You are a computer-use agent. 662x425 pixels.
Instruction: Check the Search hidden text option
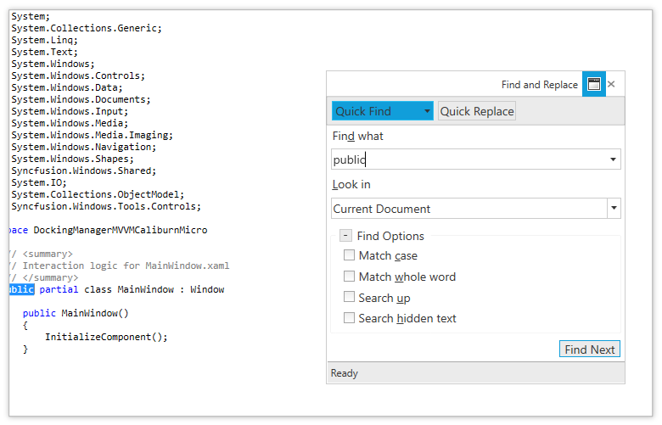click(349, 318)
